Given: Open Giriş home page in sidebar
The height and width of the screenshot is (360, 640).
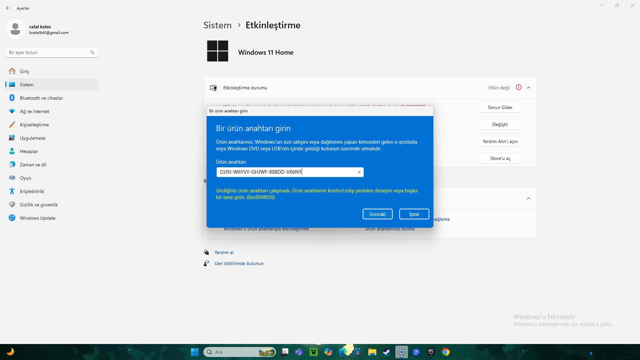Looking at the screenshot, I should pyautogui.click(x=52, y=71).
